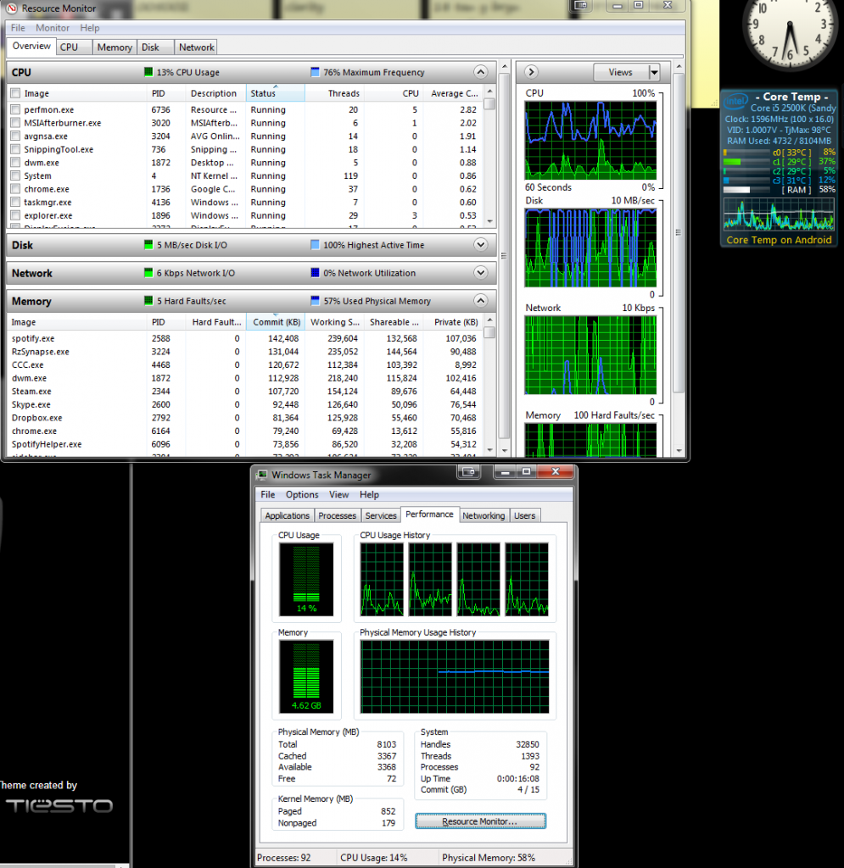
Task: Collapse the CPU section
Action: pyautogui.click(x=481, y=72)
